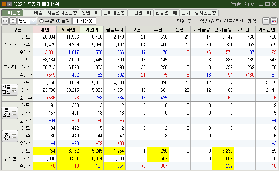Refresh the 콜옵션 toggle icon
The image size is (279, 171).
pos(14,113)
